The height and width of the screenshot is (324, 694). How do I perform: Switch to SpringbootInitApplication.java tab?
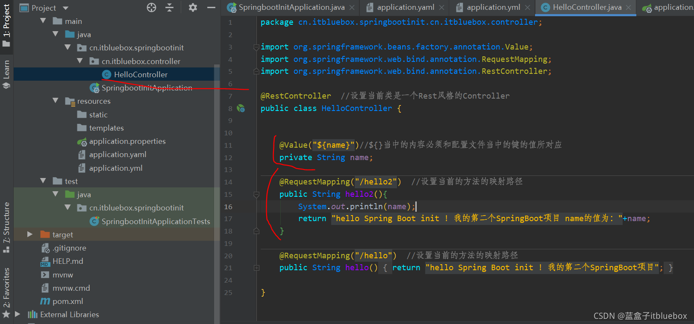pyautogui.click(x=291, y=7)
